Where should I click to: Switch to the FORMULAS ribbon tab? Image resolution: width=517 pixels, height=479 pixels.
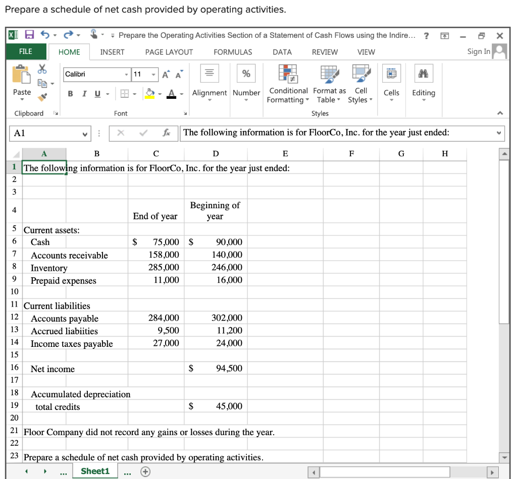pos(232,52)
